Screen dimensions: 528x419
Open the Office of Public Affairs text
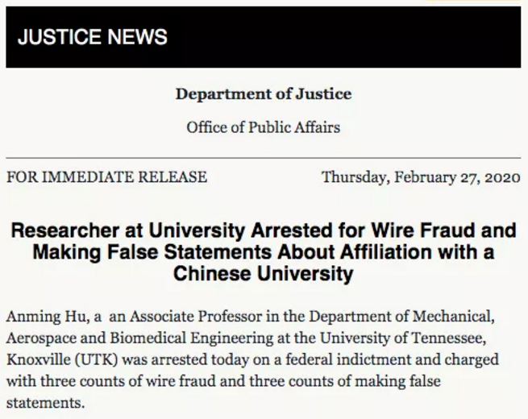tap(264, 127)
